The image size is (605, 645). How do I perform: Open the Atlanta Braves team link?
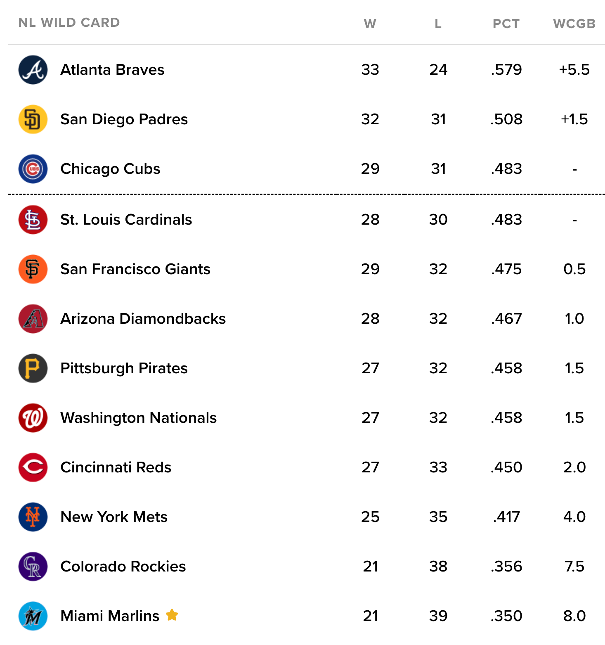point(112,70)
